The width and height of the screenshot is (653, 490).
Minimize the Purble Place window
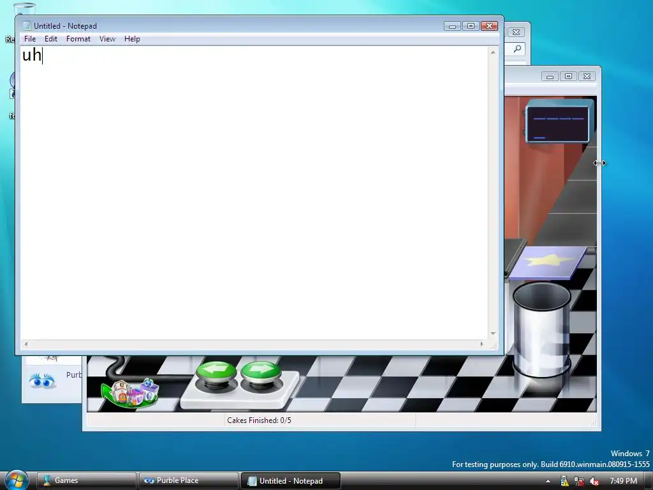550,77
